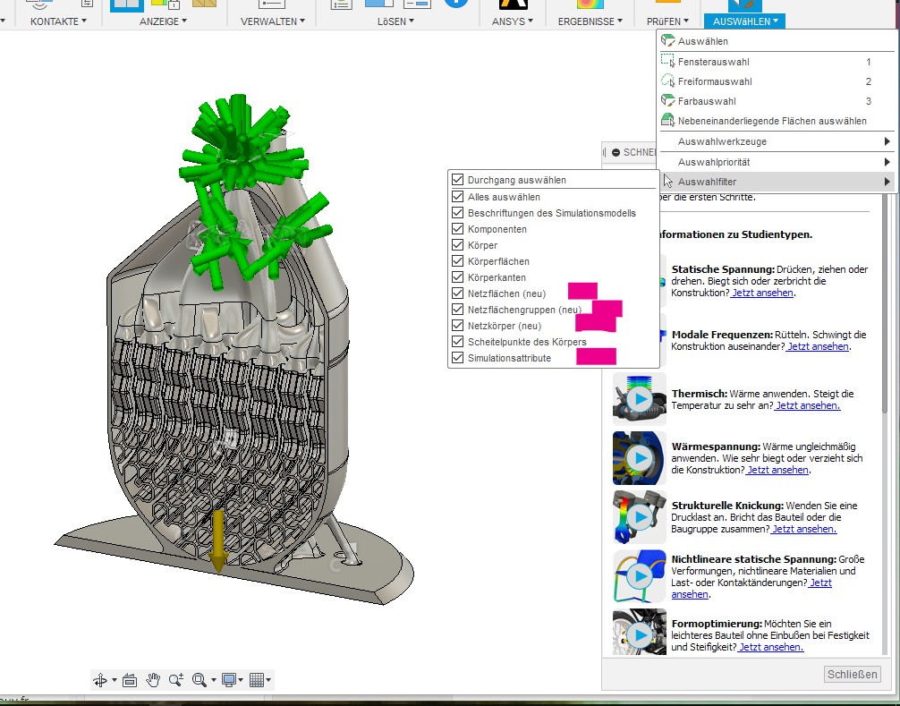Open Modale Frequenzen Jetzt ansehen link
The height and width of the screenshot is (706, 900).
pyautogui.click(x=818, y=346)
